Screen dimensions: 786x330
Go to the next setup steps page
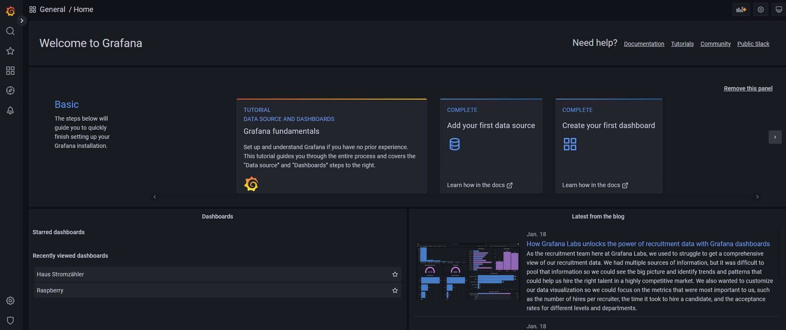775,137
